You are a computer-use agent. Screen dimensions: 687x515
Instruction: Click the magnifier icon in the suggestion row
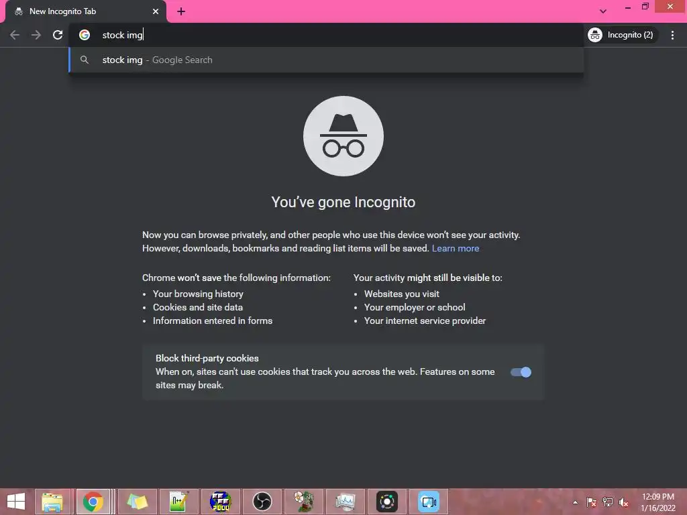[x=85, y=60]
